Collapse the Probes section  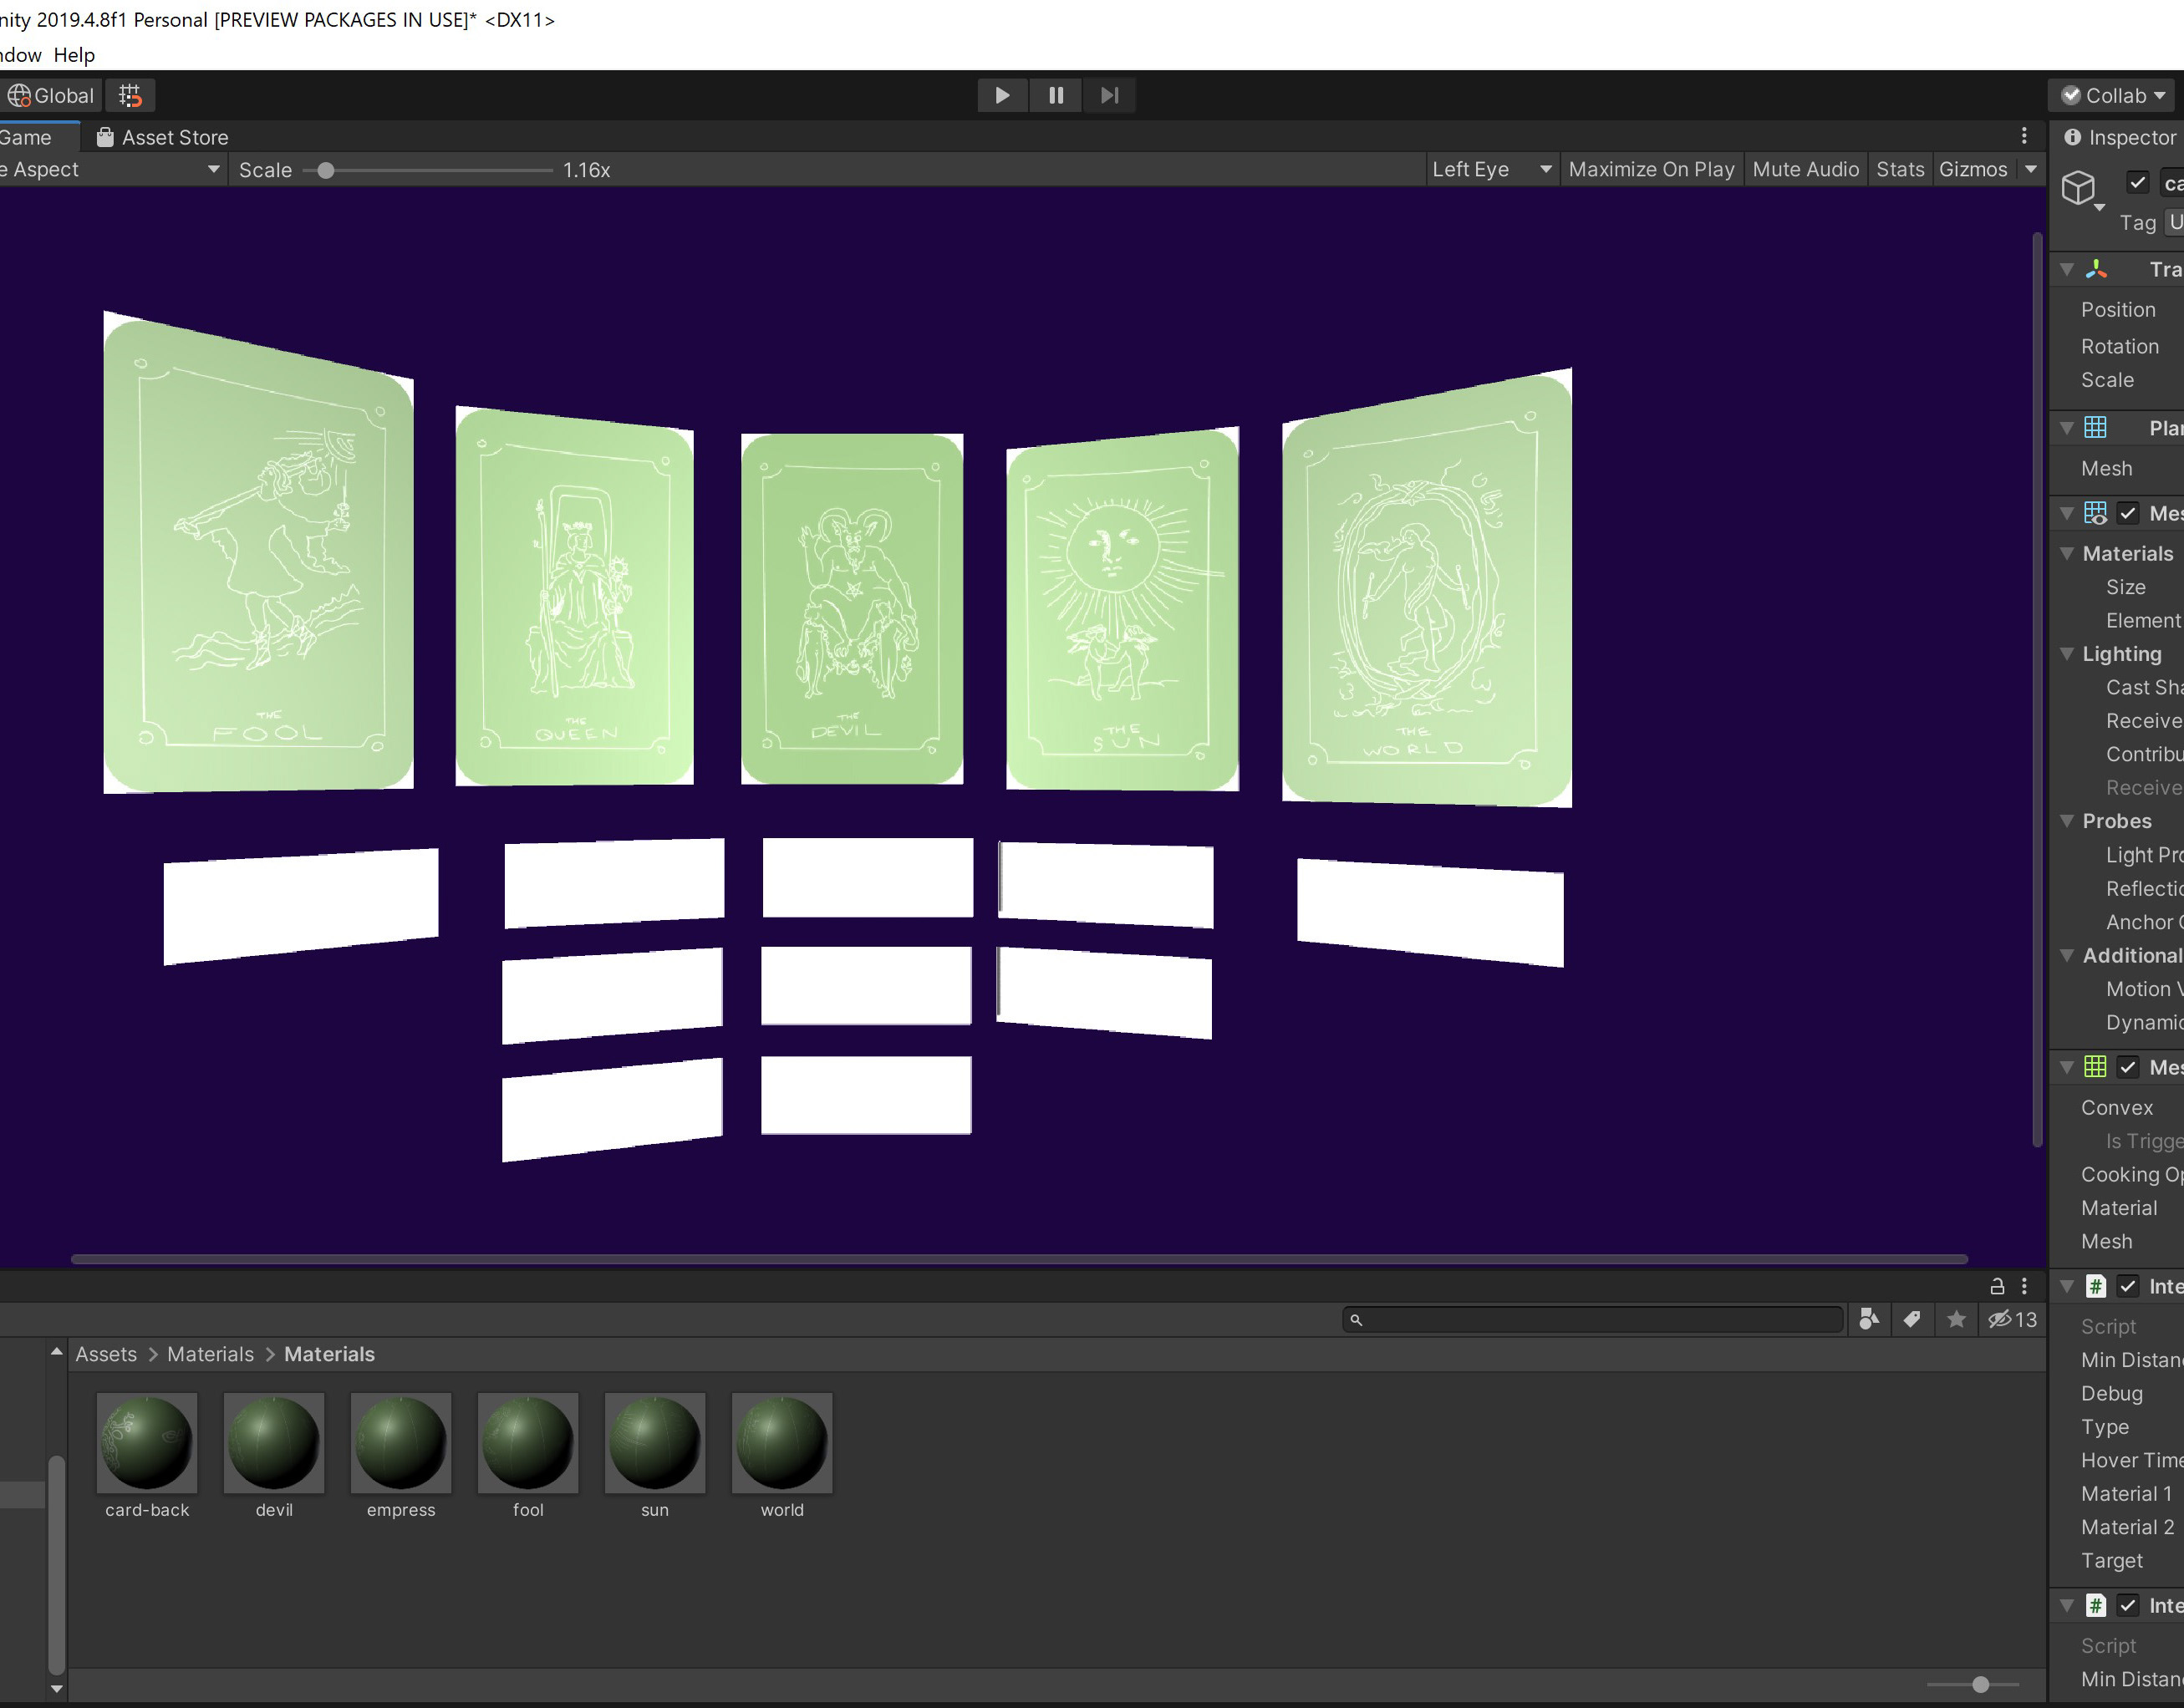2067,820
